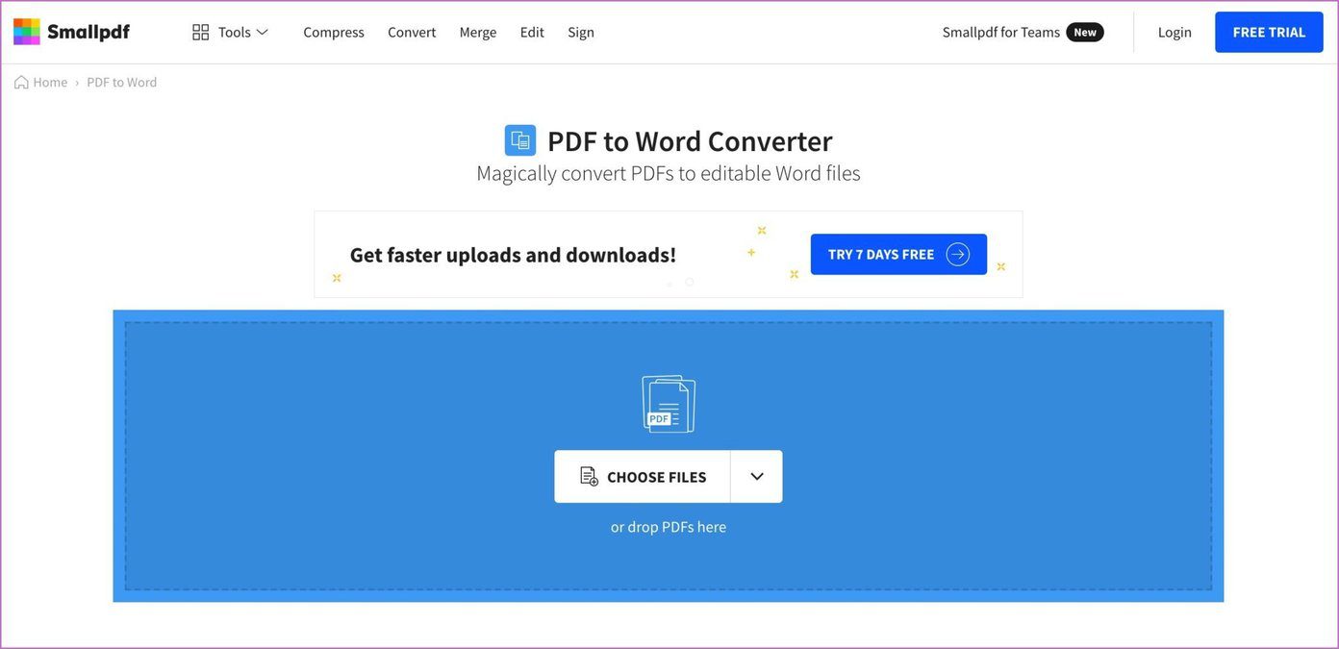Viewport: 1339px width, 649px height.
Task: Open the Convert menu item
Action: (412, 32)
